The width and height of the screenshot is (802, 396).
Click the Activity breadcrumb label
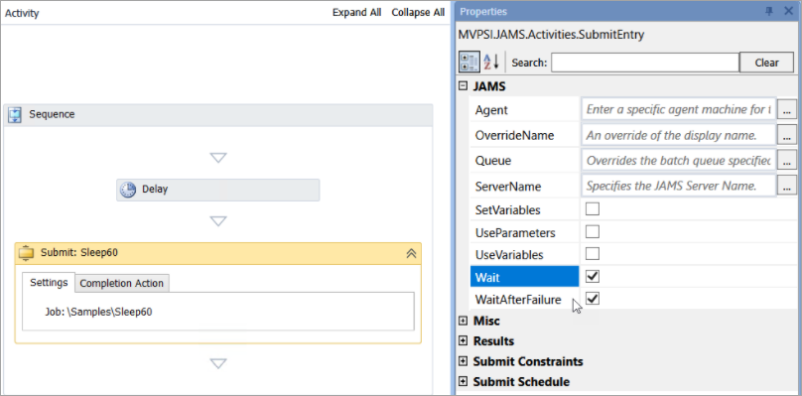22,13
